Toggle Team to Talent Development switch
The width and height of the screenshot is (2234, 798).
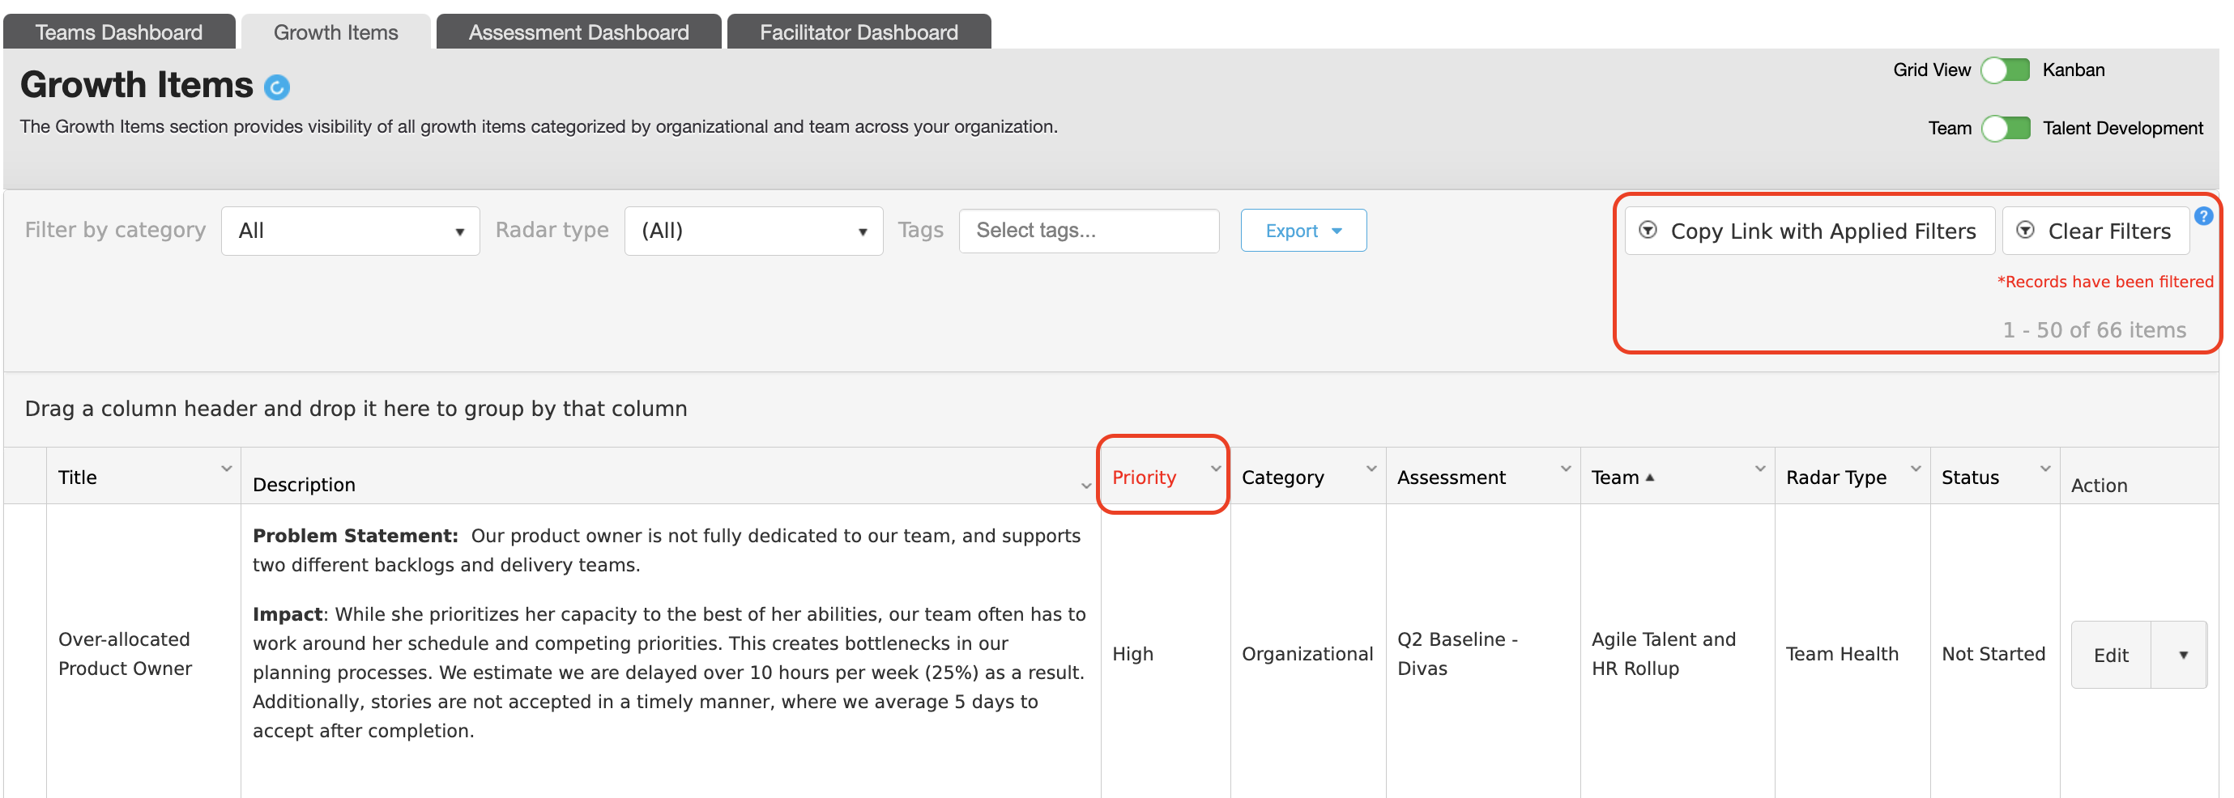click(2005, 128)
